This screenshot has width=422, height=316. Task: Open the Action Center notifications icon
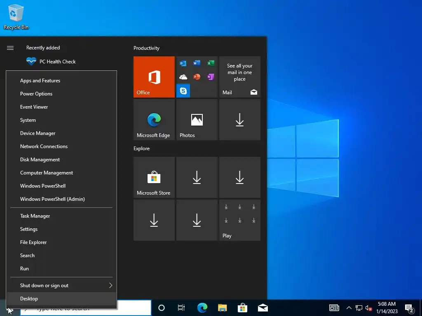[409, 308]
